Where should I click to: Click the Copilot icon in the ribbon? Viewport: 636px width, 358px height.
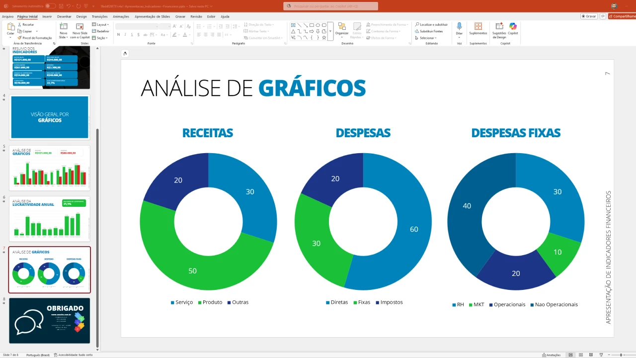coord(513,27)
